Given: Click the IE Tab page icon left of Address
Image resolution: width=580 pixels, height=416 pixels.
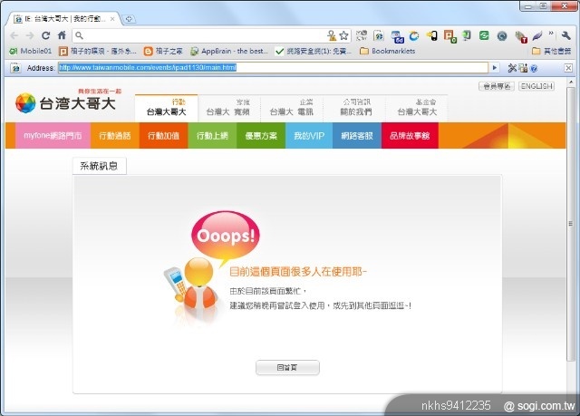Looking at the screenshot, I should pos(15,68).
